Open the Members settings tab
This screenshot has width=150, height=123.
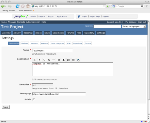[34, 43]
